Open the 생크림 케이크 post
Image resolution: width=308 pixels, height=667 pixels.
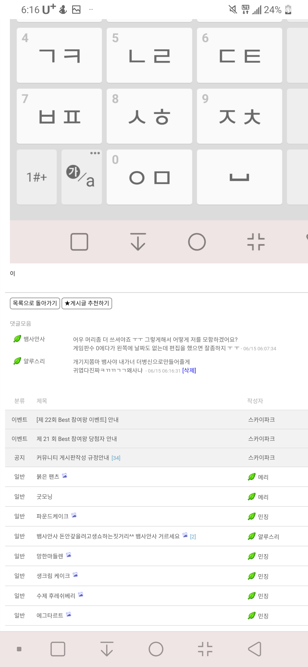pyautogui.click(x=53, y=576)
